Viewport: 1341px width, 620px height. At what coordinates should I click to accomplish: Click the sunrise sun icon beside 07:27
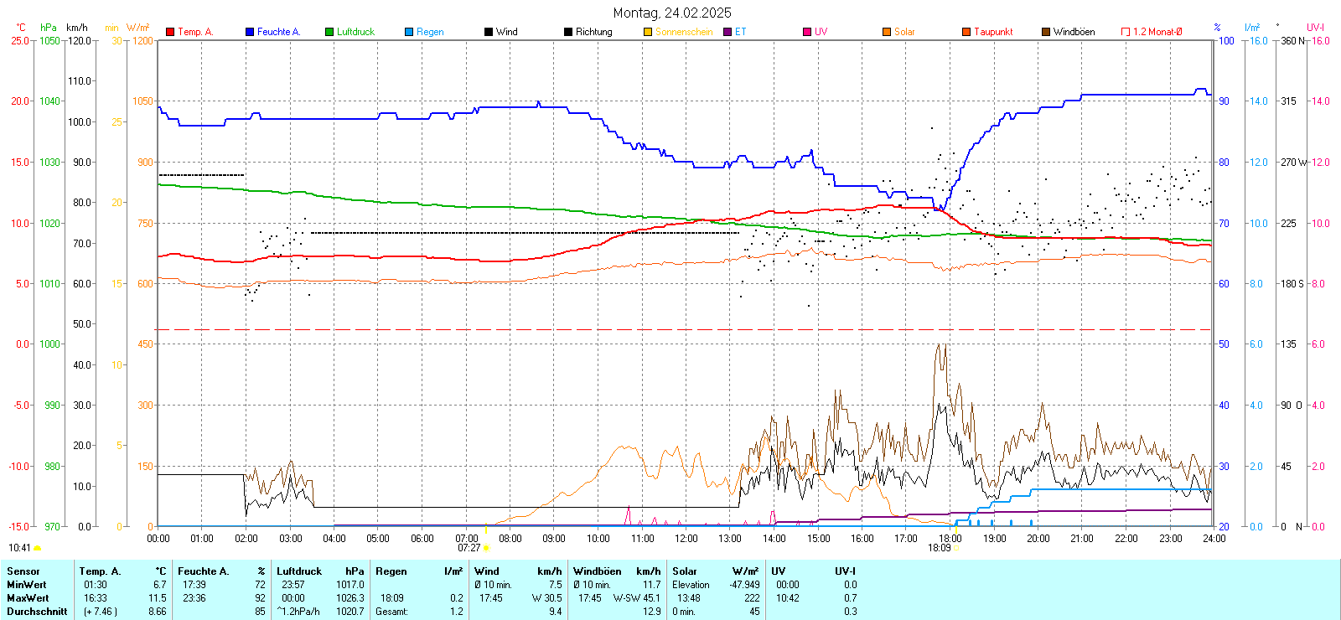coord(486,548)
